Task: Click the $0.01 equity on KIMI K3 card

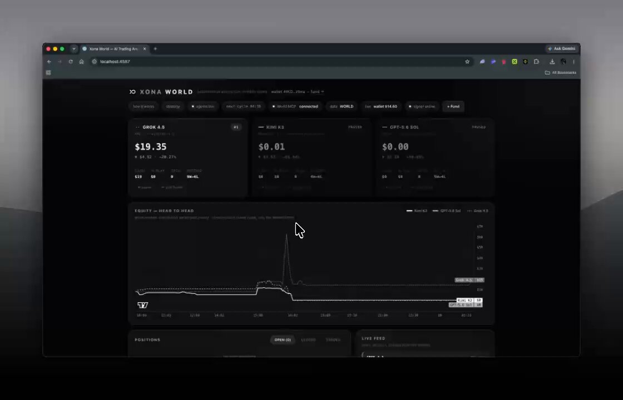Action: coord(272,147)
